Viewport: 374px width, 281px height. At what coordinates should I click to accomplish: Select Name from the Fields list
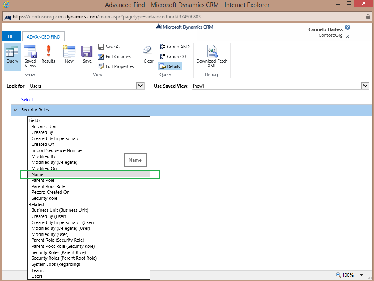(38, 174)
